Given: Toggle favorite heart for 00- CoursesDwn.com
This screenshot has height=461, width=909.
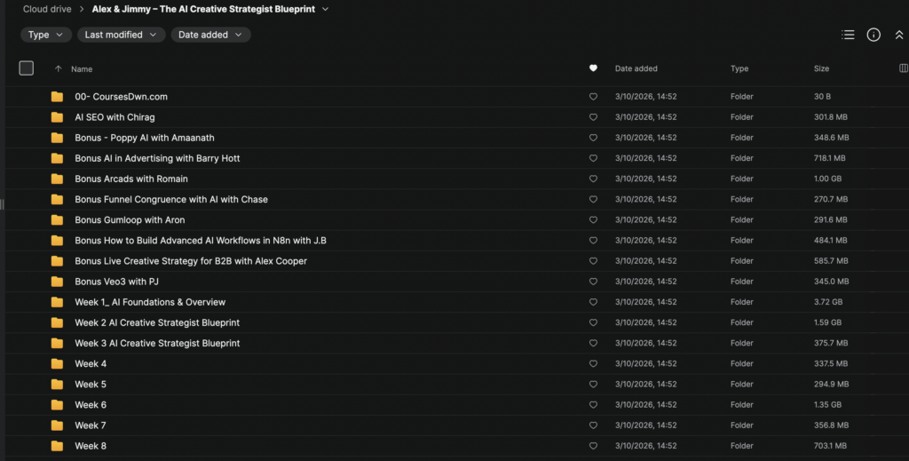Looking at the screenshot, I should tap(593, 97).
